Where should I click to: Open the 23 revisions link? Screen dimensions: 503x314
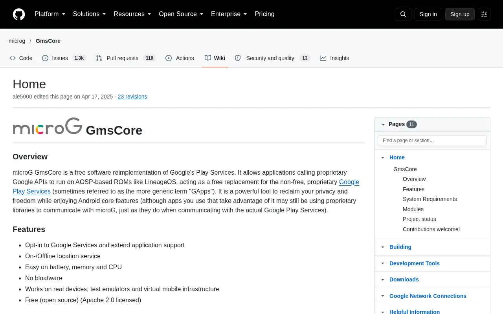(x=132, y=97)
